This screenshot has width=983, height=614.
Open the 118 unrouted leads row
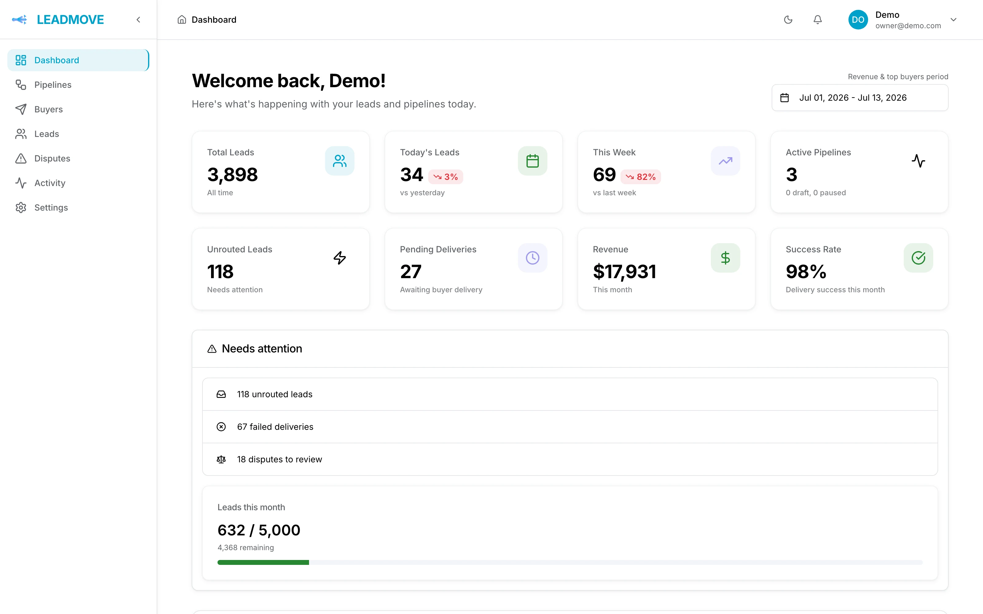click(570, 394)
